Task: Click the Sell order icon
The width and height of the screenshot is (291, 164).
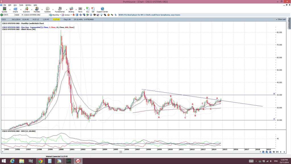Action: (x=93, y=10)
